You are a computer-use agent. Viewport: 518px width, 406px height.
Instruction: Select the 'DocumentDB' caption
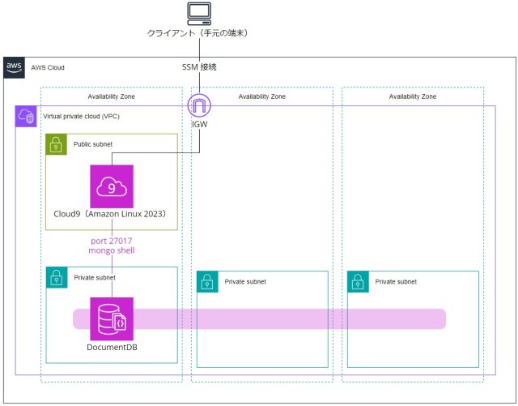(112, 348)
